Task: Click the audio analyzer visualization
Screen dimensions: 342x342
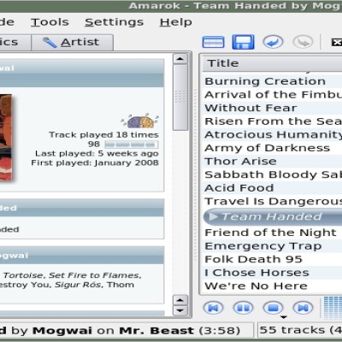Action: point(333,307)
